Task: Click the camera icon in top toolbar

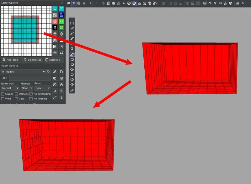Action: coord(205,3)
